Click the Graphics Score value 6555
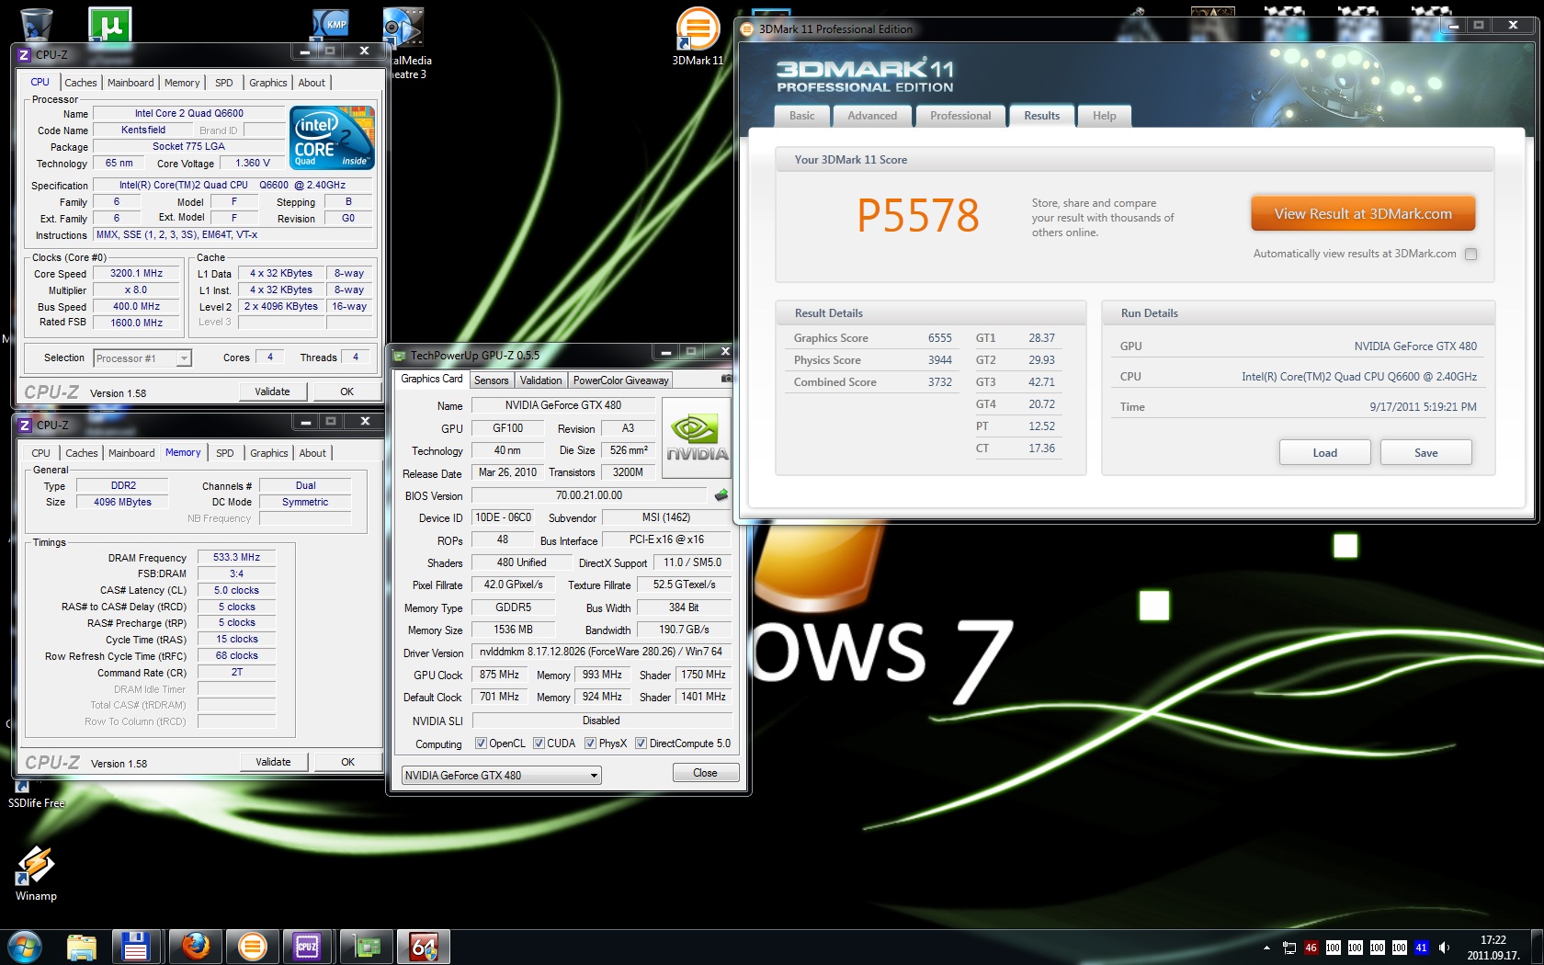This screenshot has width=1544, height=965. [x=939, y=338]
